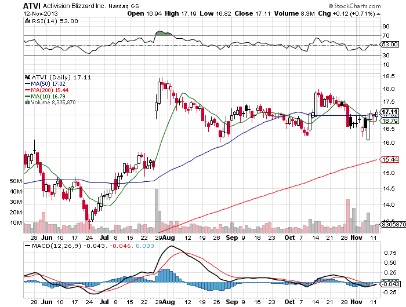Click the 16.79 MA(10) price tag
This screenshot has height=307, width=406.
point(389,121)
